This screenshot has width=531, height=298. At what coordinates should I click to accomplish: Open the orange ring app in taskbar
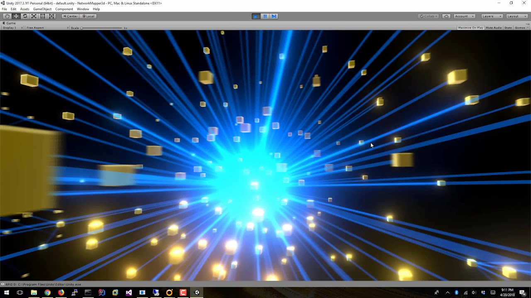point(169,293)
